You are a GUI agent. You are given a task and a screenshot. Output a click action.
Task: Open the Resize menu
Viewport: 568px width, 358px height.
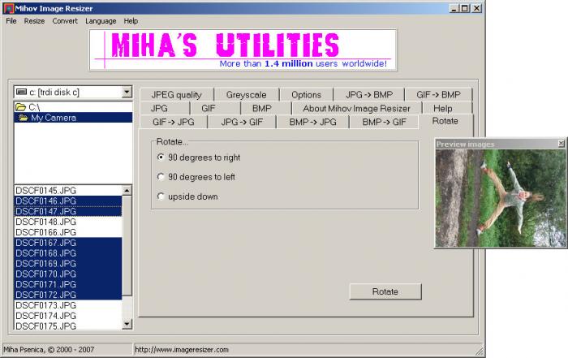pos(34,21)
